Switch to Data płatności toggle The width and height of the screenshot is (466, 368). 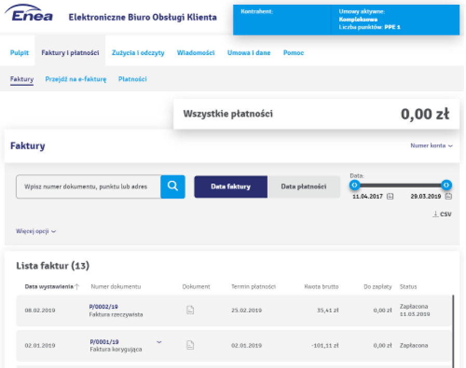coord(303,187)
